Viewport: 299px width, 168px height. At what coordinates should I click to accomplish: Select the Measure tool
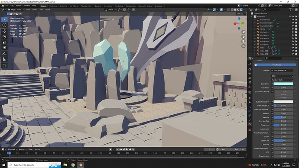pyautogui.click(x=4, y=60)
